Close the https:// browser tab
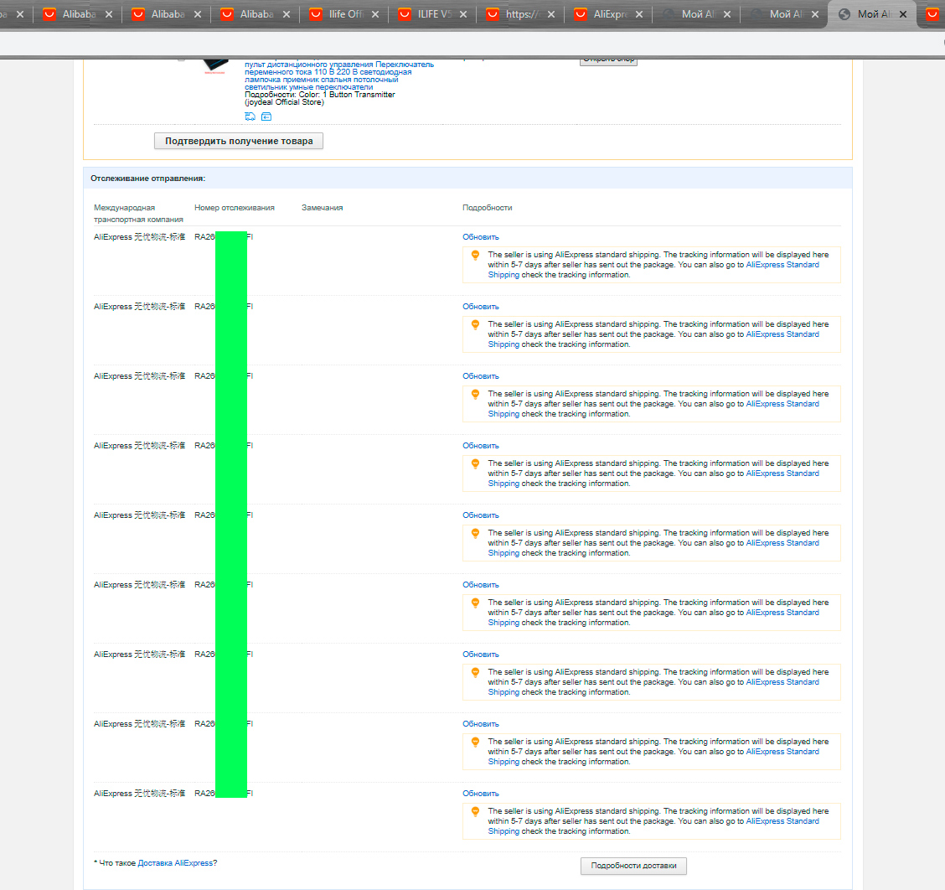Screen dimensions: 945x890 (551, 14)
